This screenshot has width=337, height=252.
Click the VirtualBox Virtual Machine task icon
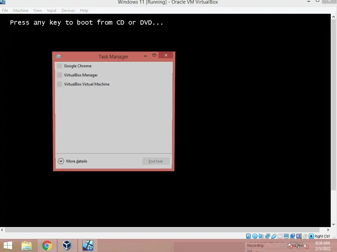point(60,84)
